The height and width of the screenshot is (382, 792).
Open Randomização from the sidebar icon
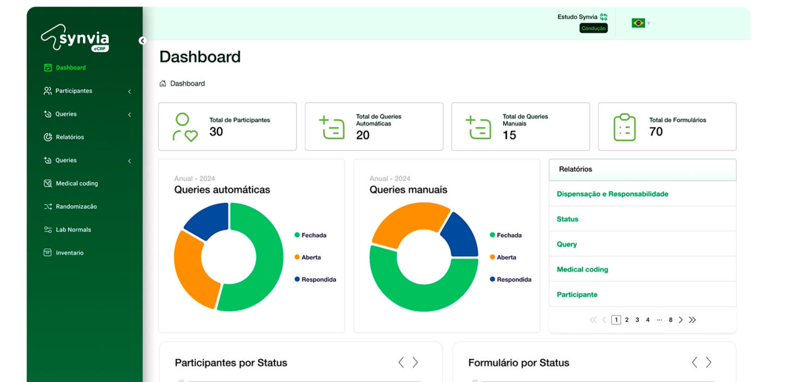(47, 206)
